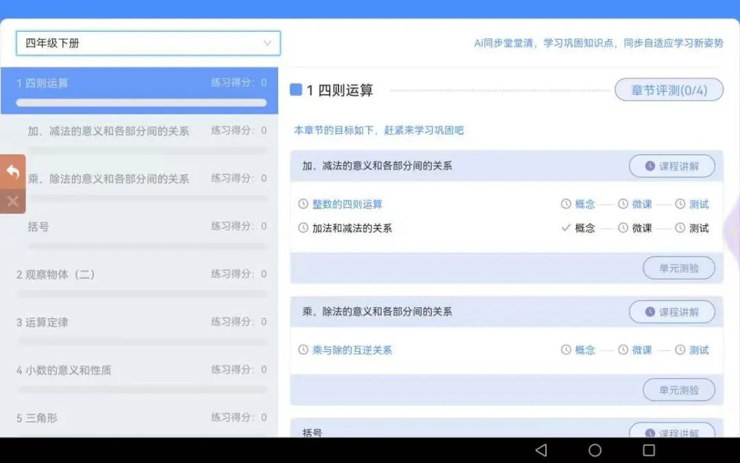Click the Ai同步堂堂清 tagline text
The width and height of the screenshot is (740, 463).
tap(598, 43)
